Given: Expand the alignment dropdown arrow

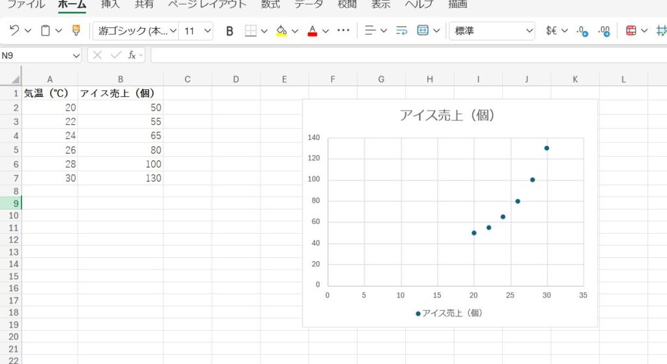Looking at the screenshot, I should coord(384,31).
